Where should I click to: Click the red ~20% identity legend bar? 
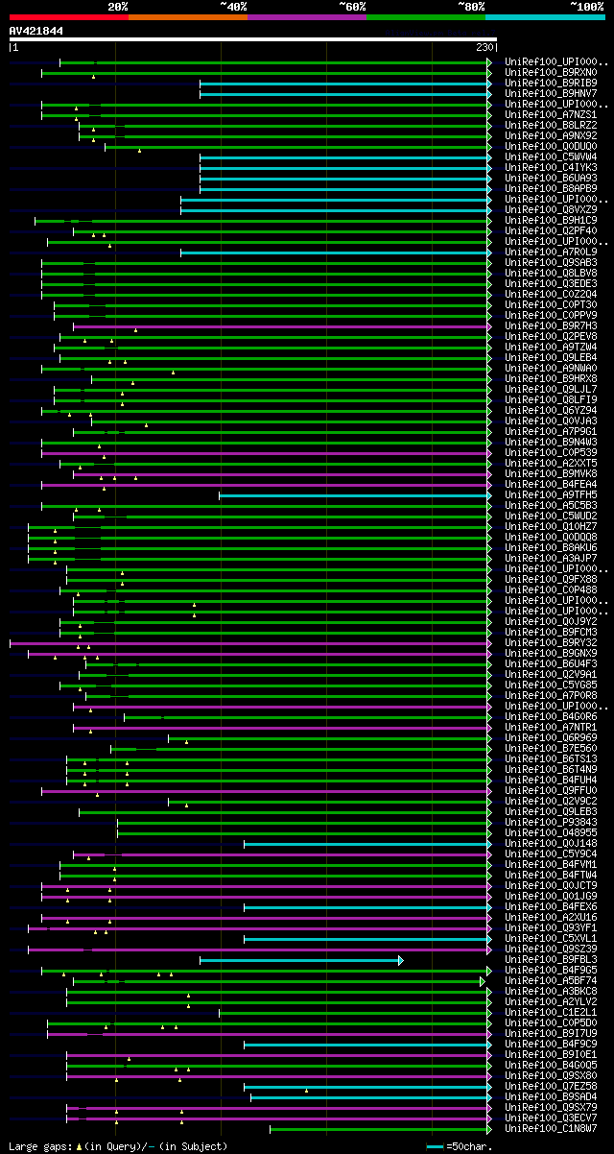point(68,17)
